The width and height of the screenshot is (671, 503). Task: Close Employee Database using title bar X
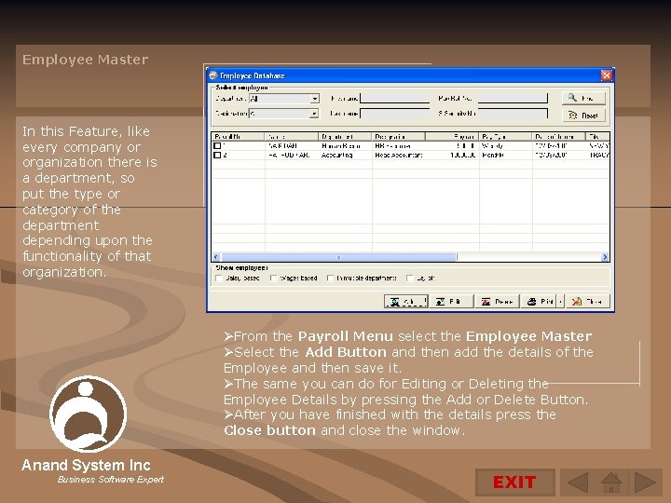click(x=606, y=75)
